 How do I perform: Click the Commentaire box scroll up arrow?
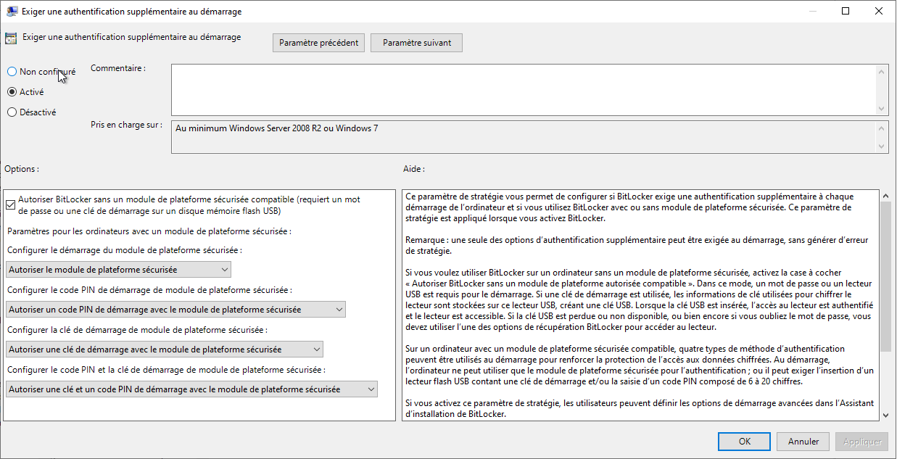pos(882,71)
